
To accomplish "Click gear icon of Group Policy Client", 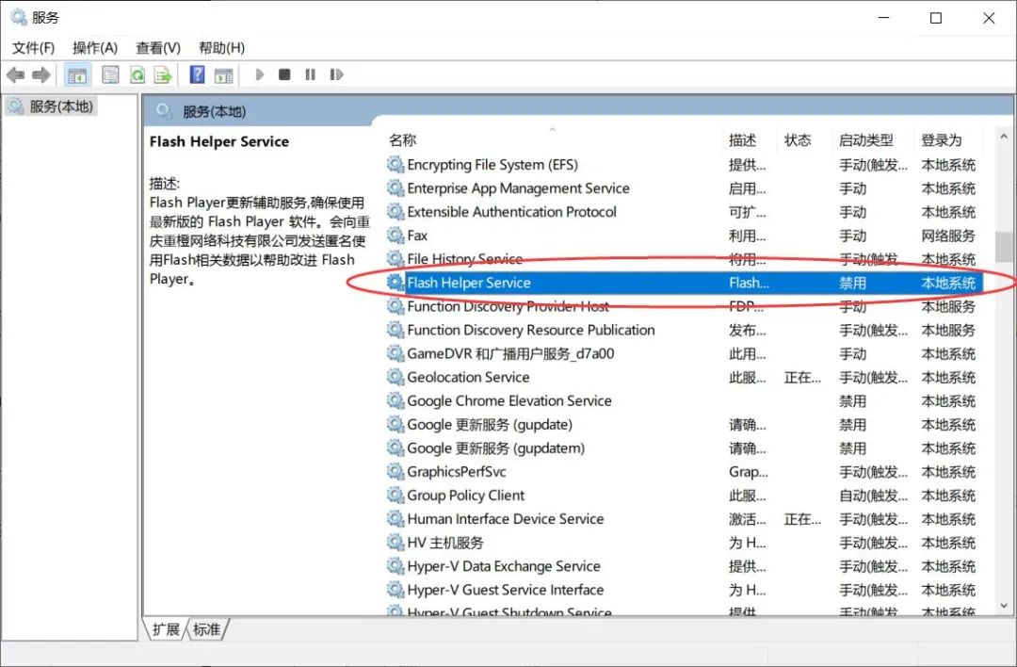I will click(395, 496).
